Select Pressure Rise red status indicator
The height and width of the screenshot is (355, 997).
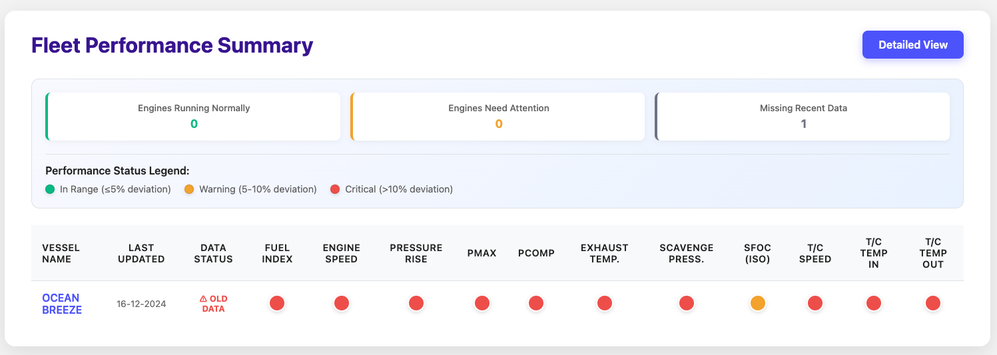click(x=416, y=303)
